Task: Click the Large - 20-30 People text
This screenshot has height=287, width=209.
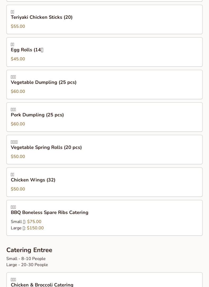Action: 27,265
